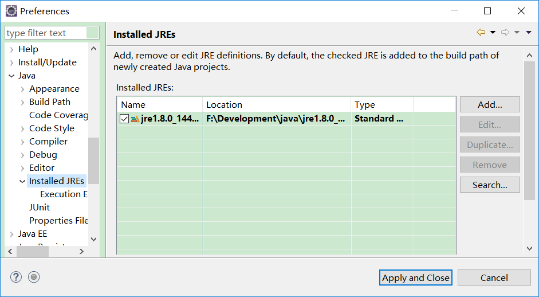Screen dimensions: 539x297
Task: Click the round icon next to help
Action: (34, 277)
